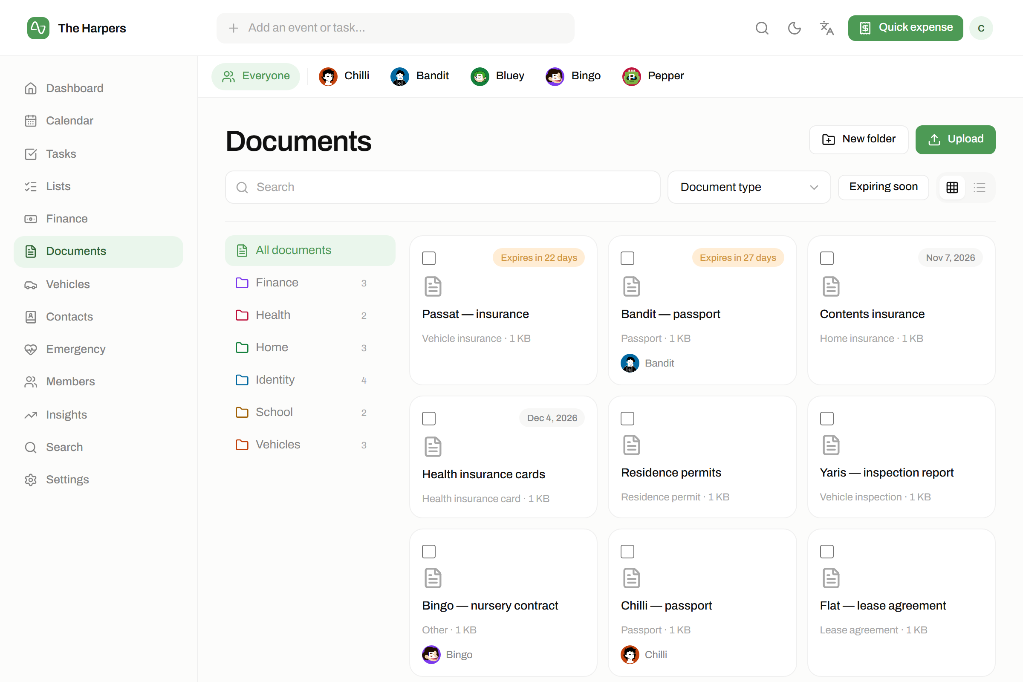Open the Vehicles folder in documents

point(310,445)
